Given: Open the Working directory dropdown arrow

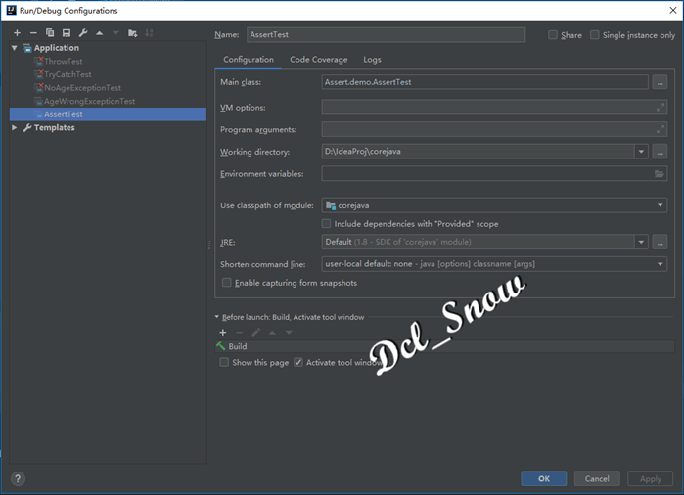Looking at the screenshot, I should (641, 152).
